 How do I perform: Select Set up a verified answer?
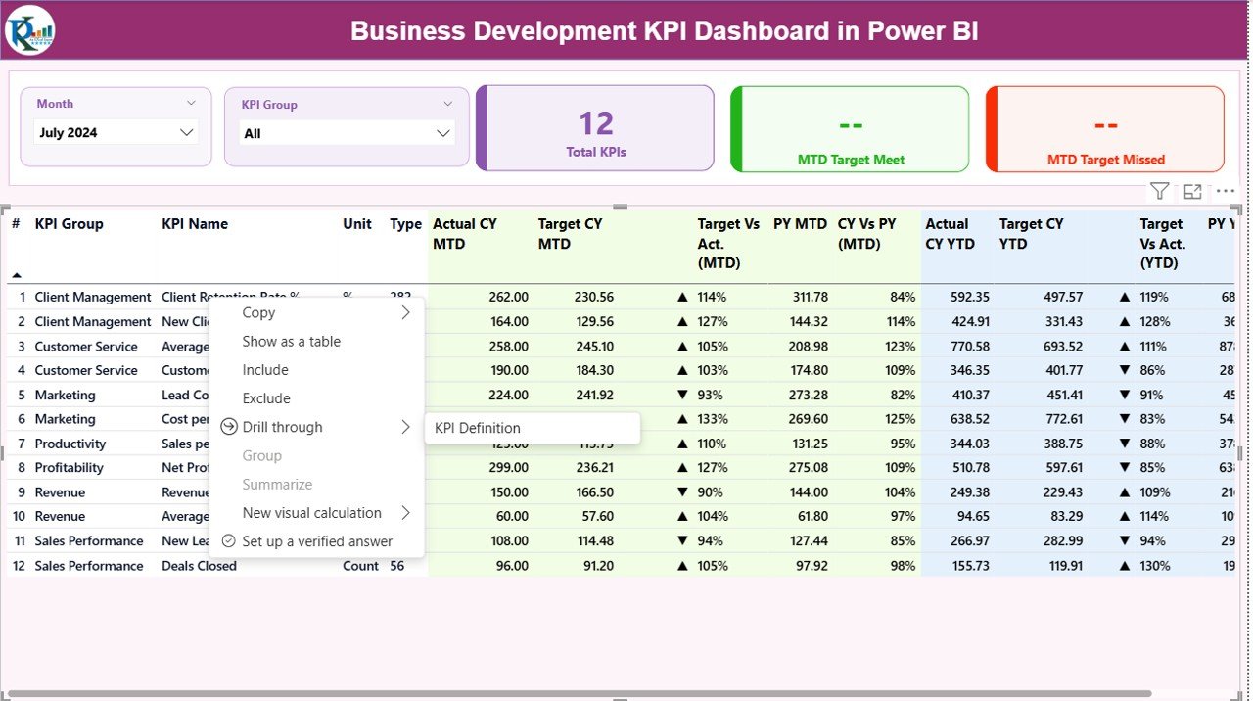(316, 540)
